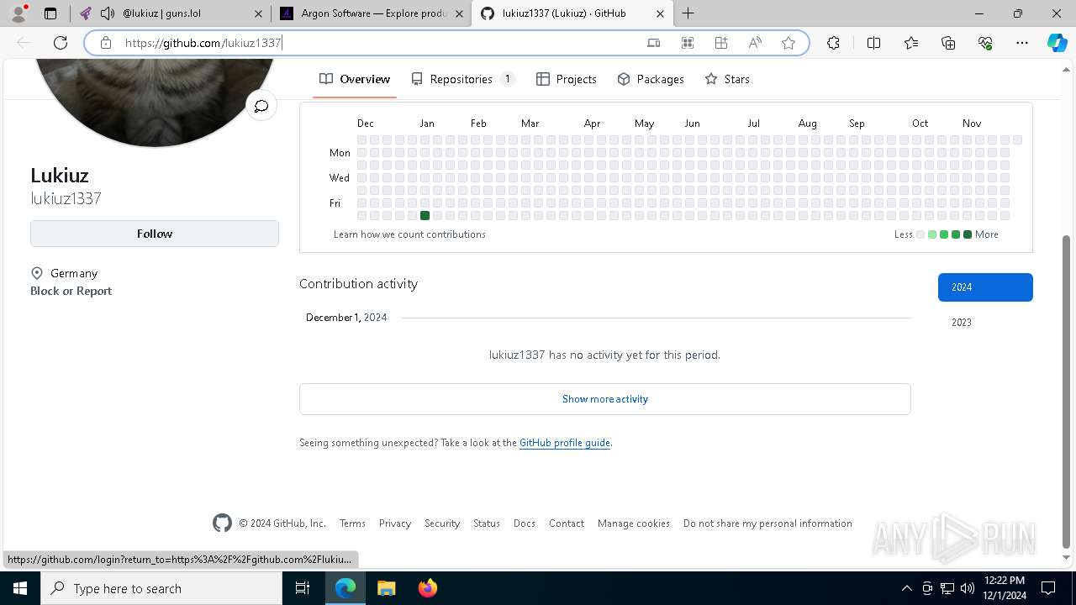Image resolution: width=1076 pixels, height=605 pixels.
Task: Click the dark green contribution square
Action: click(x=425, y=216)
